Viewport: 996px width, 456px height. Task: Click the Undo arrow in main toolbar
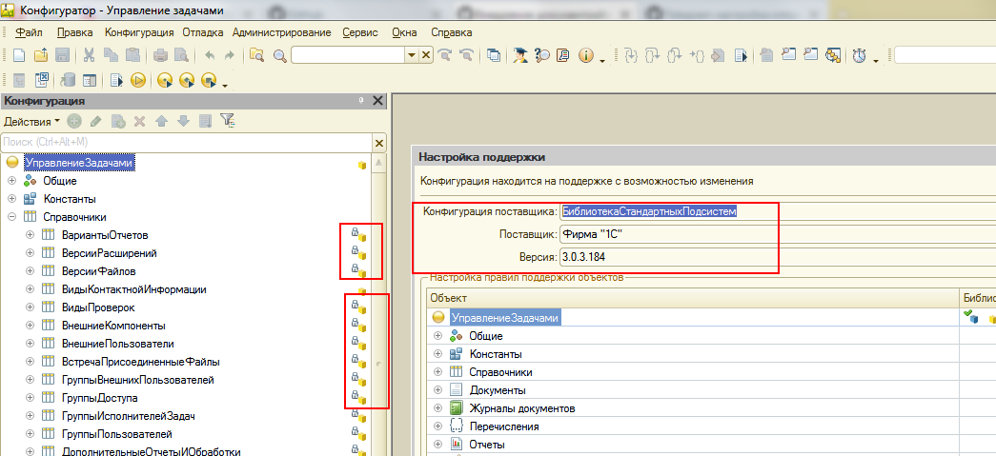click(x=210, y=56)
